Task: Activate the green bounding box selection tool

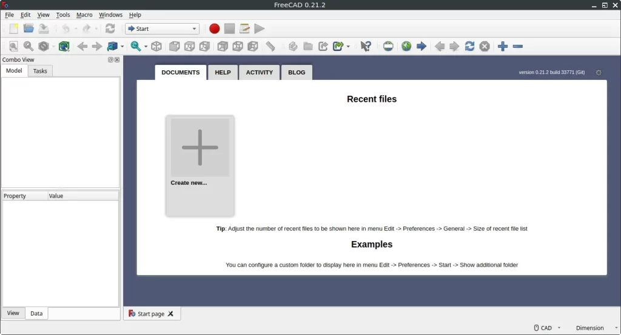Action: [64, 46]
